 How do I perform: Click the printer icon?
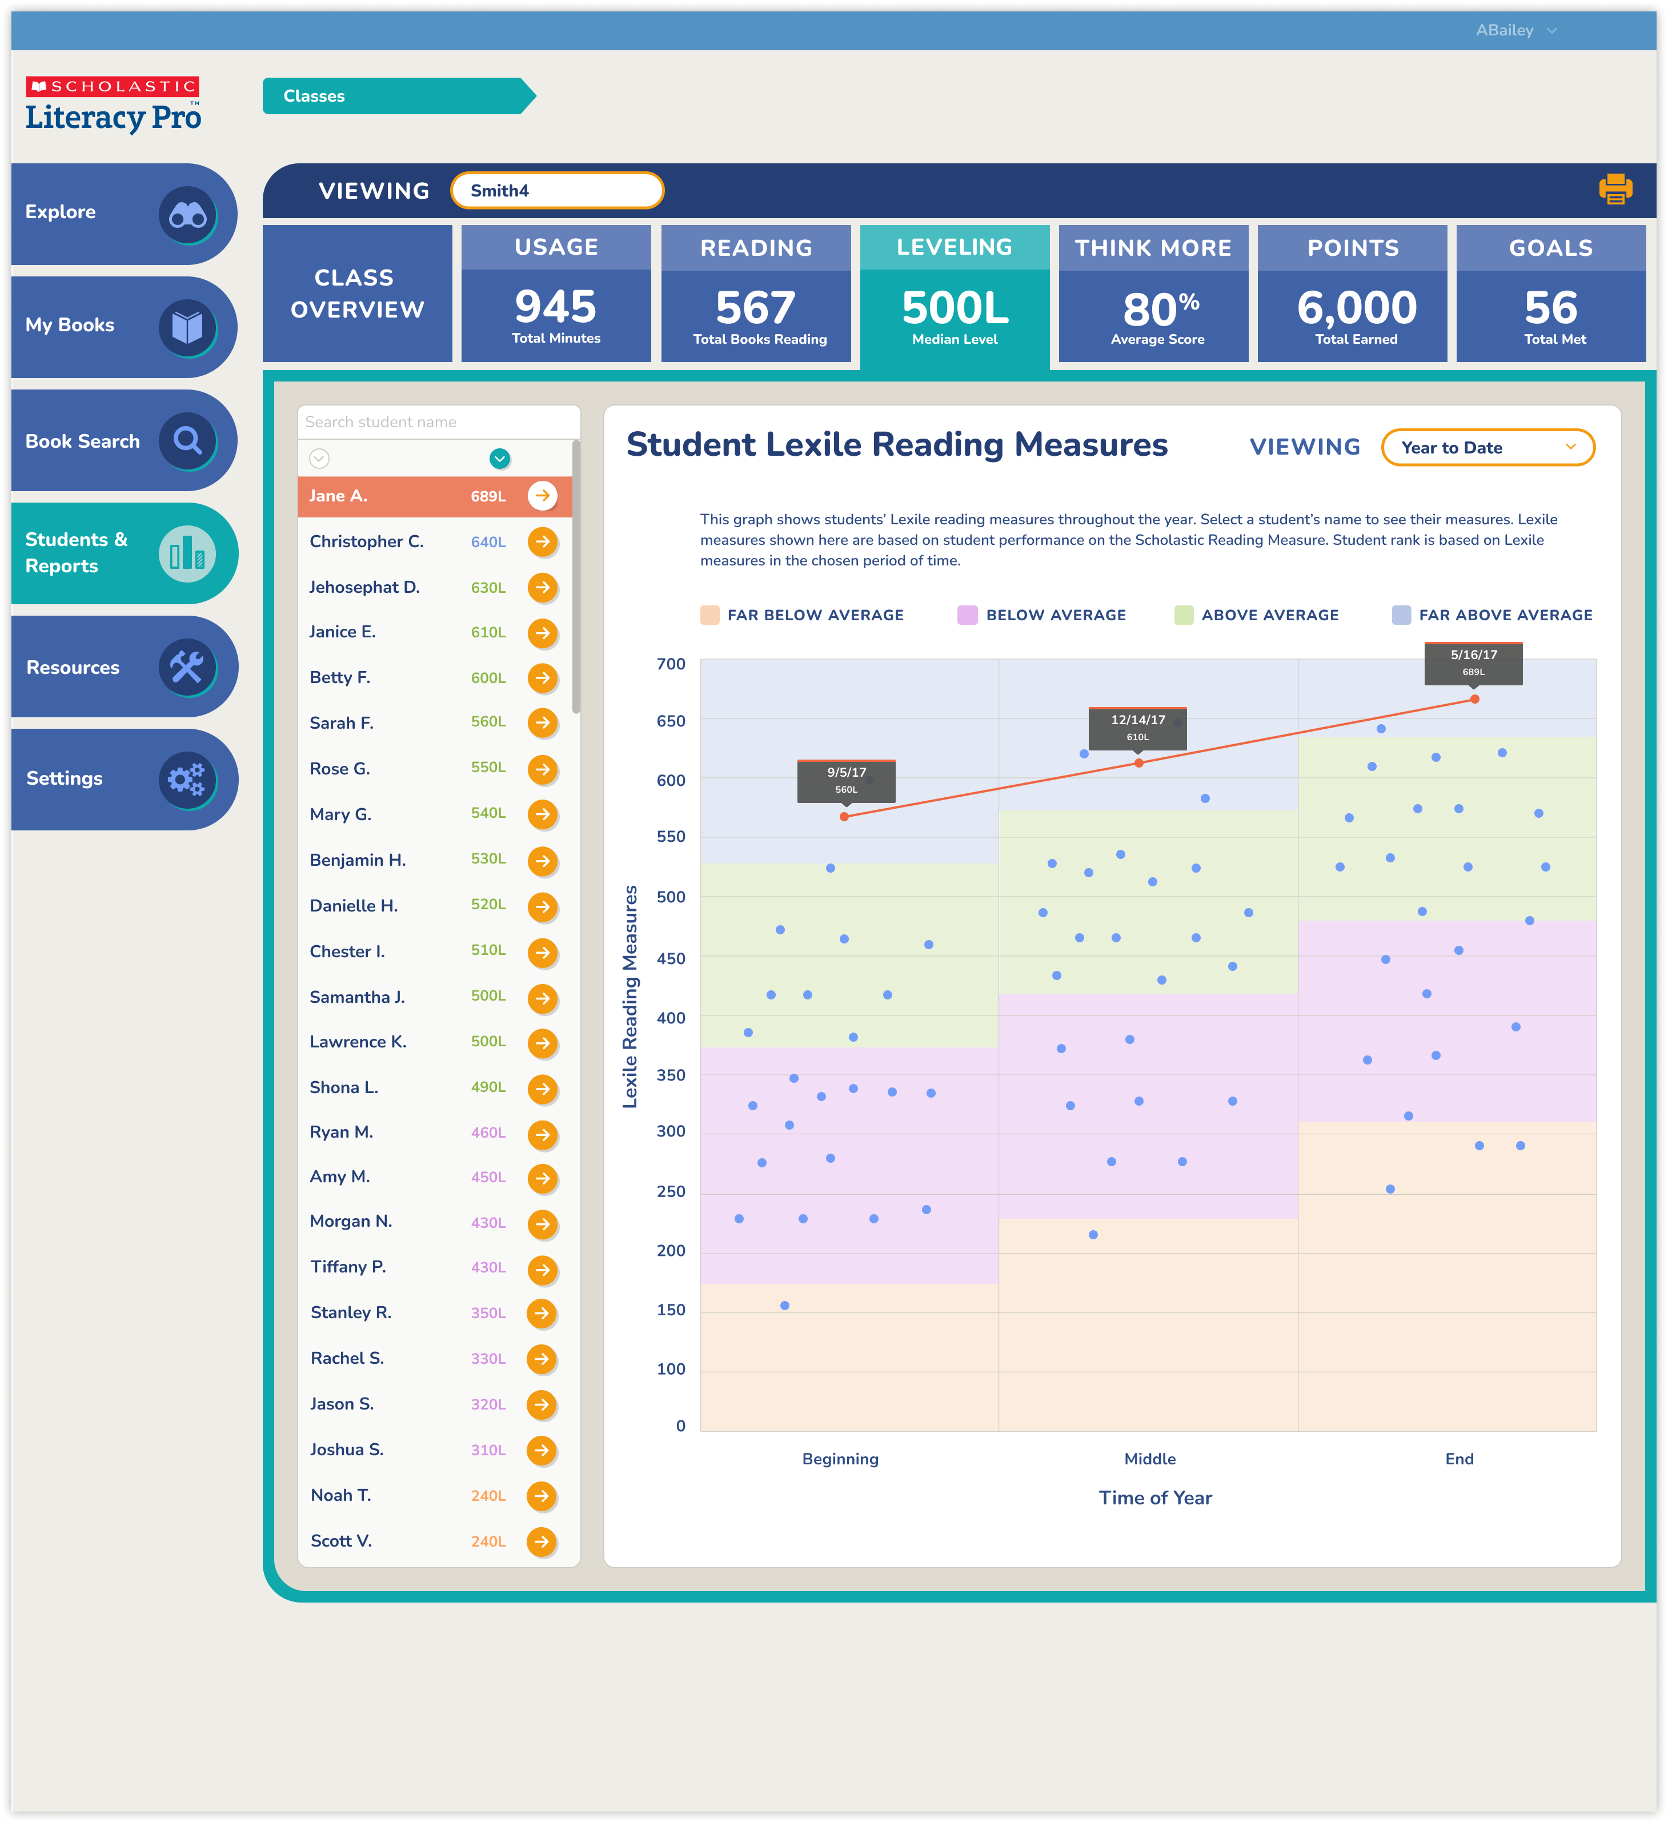coord(1615,190)
